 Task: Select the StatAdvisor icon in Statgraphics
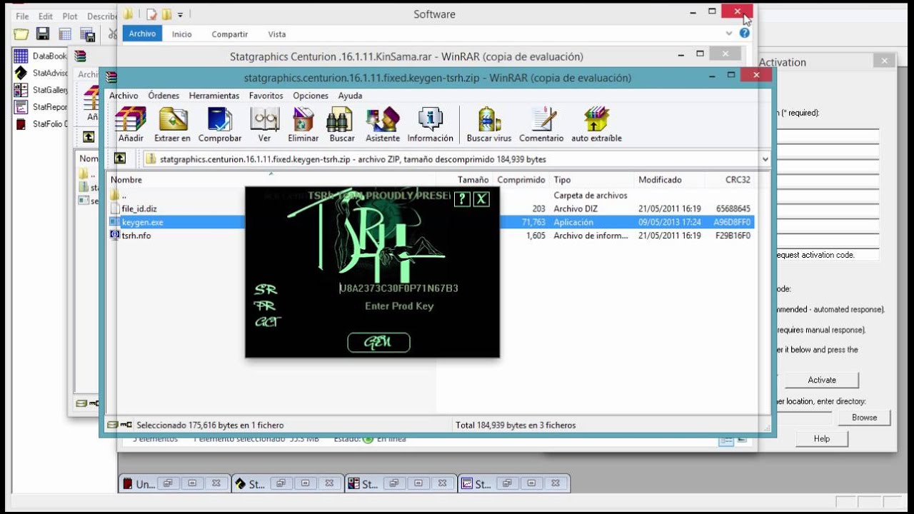tap(21, 73)
